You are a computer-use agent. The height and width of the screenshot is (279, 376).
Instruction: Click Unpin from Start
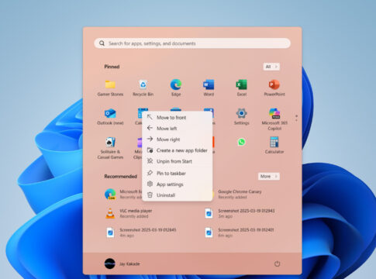click(x=178, y=161)
